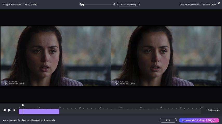Click the purple preview range on timeline
Viewport: 222px width, 124px height.
point(39,112)
